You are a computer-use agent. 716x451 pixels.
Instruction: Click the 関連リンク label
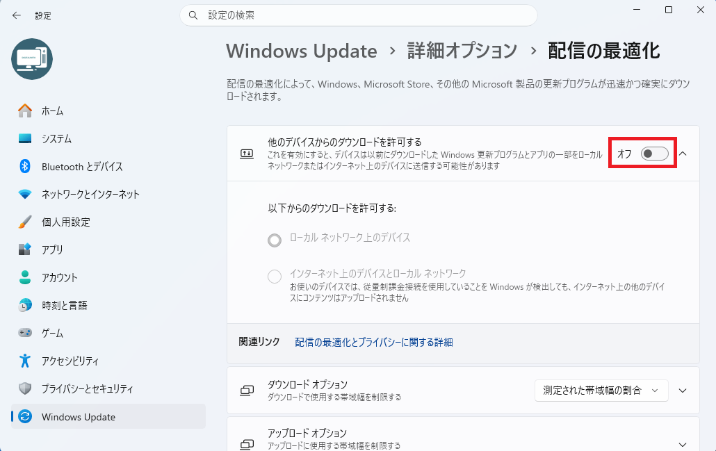coord(259,342)
